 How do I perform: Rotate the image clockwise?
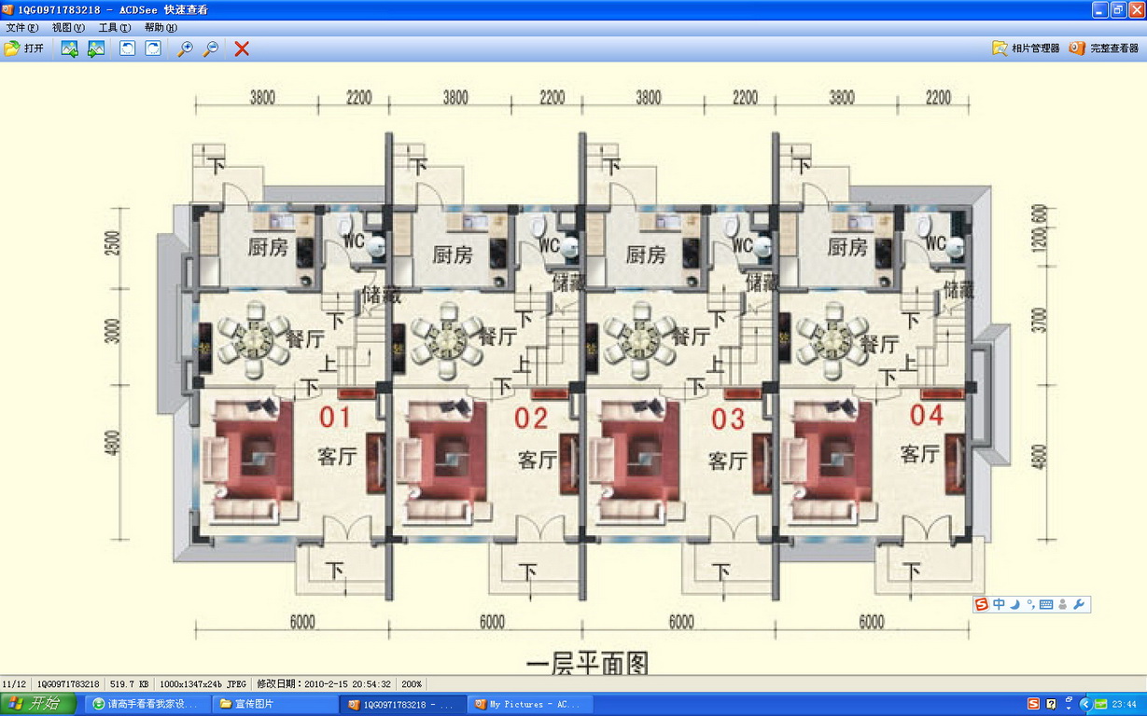(153, 48)
